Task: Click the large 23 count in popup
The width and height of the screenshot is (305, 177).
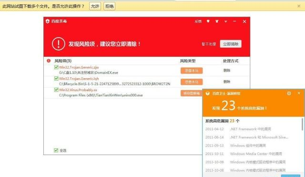Action: pos(228,105)
